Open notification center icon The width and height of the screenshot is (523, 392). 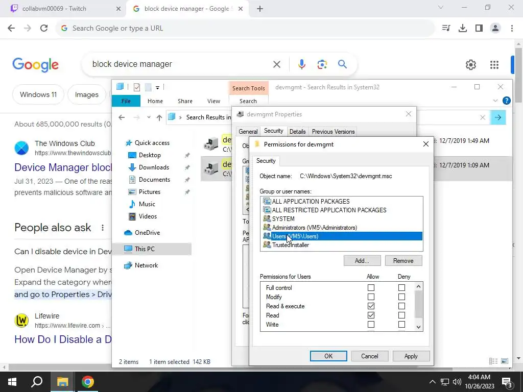[x=507, y=382]
